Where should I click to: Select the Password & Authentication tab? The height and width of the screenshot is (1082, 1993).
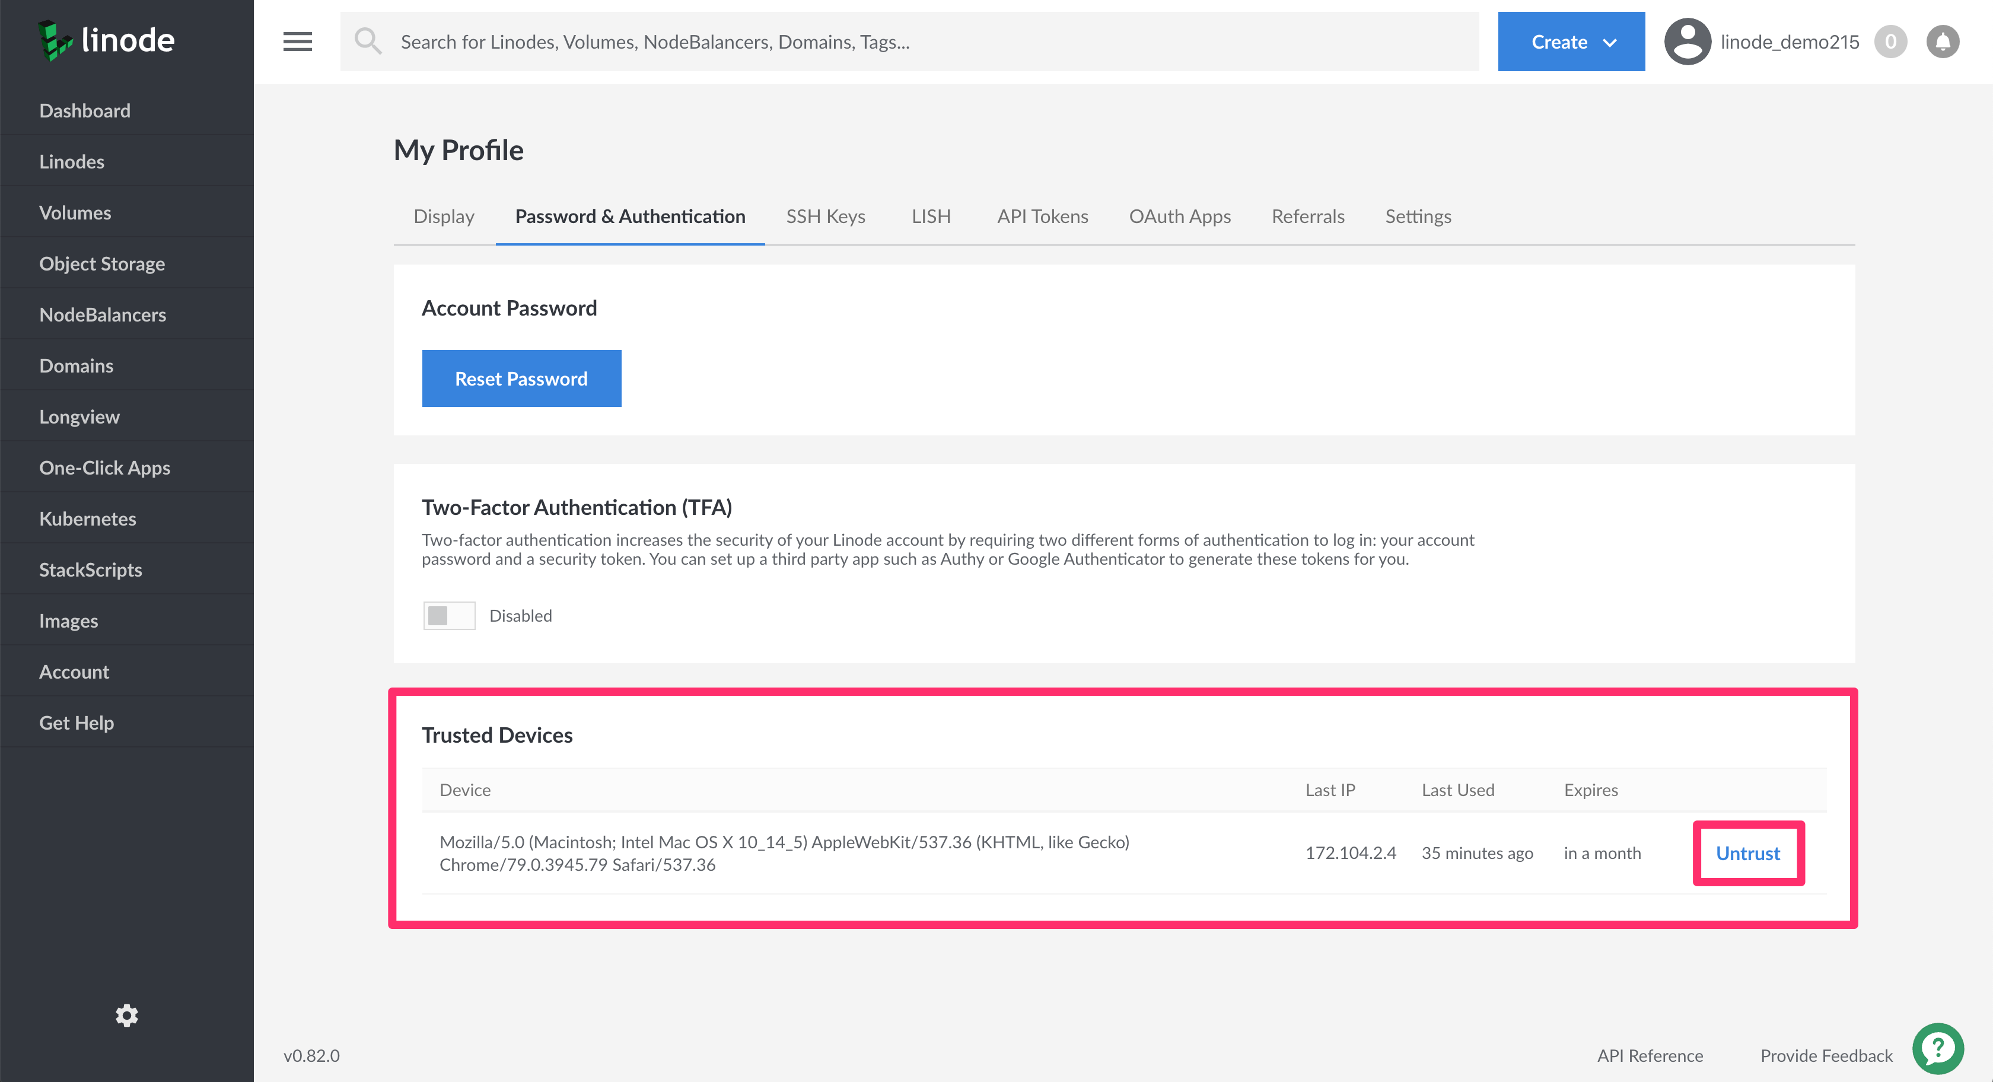[x=630, y=215]
